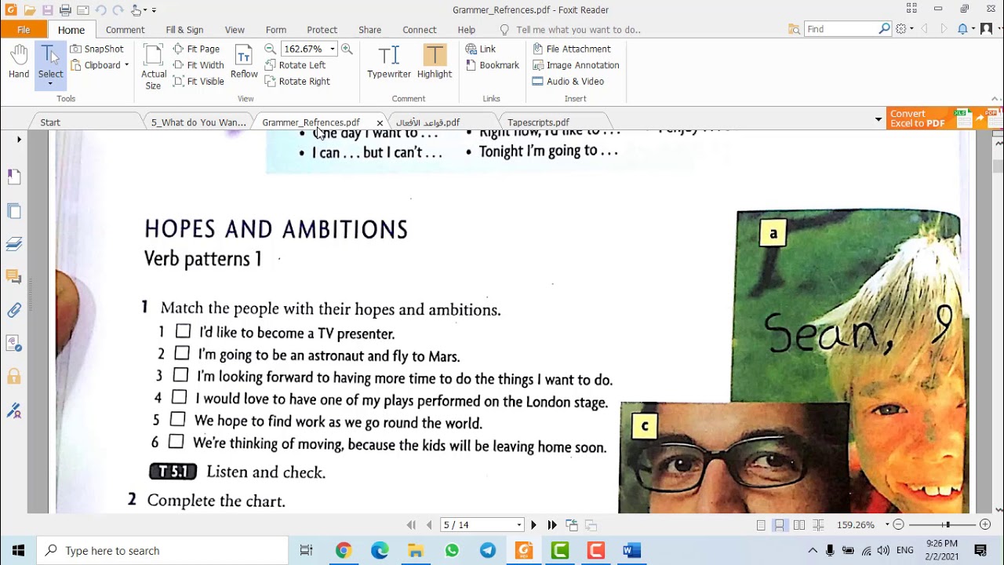Open the layers panel in sidebar
This screenshot has width=1004, height=565.
(14, 244)
